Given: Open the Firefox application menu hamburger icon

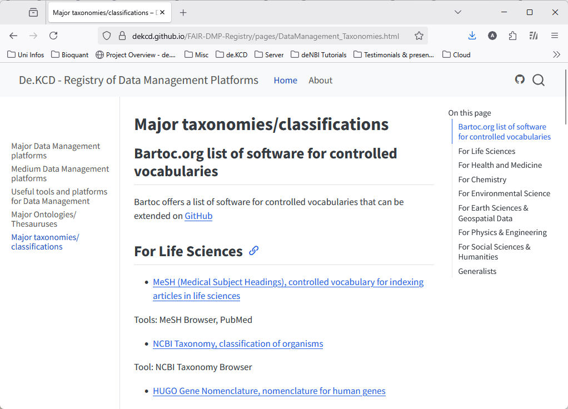Looking at the screenshot, I should click(x=554, y=35).
